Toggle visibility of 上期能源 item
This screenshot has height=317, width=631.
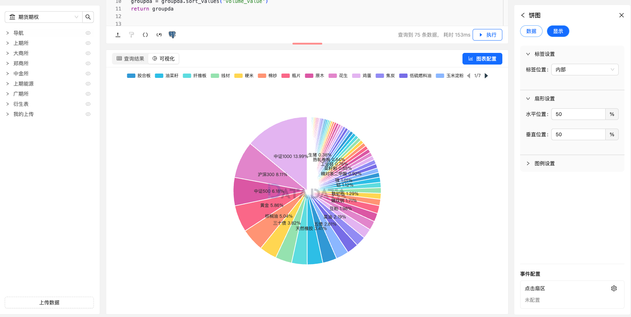tap(88, 84)
